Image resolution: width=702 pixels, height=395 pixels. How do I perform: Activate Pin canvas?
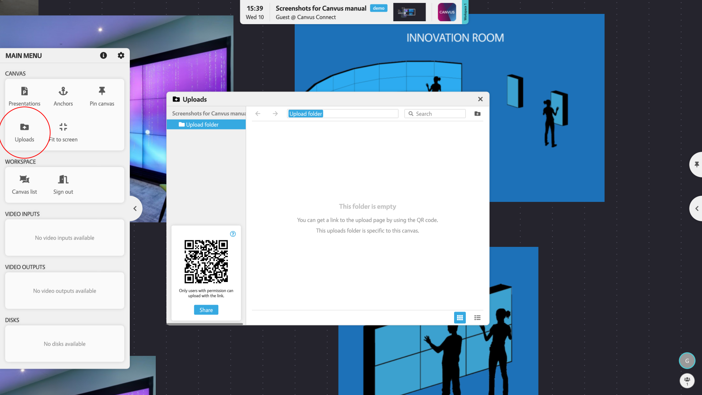(x=102, y=96)
